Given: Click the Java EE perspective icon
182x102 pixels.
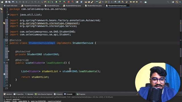Looking at the screenshot, I should click(177, 2).
